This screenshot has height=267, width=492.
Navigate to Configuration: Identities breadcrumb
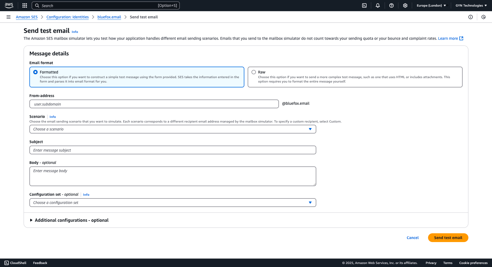pos(67,17)
